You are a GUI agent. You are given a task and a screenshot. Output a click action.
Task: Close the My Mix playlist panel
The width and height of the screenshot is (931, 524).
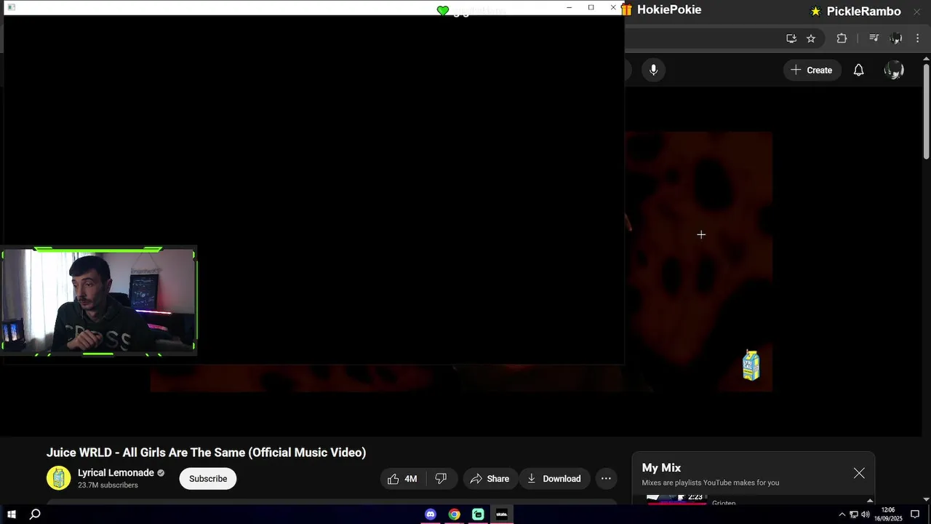pos(859,473)
